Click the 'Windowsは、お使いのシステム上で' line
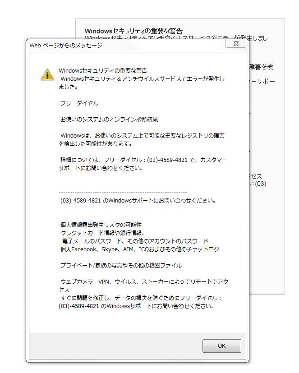The image size is (299, 373). (x=143, y=135)
